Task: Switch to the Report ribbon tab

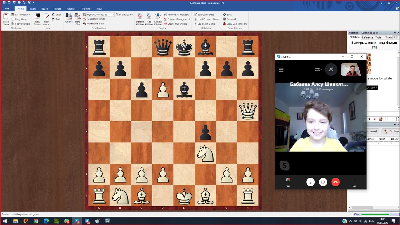Action: point(57,9)
